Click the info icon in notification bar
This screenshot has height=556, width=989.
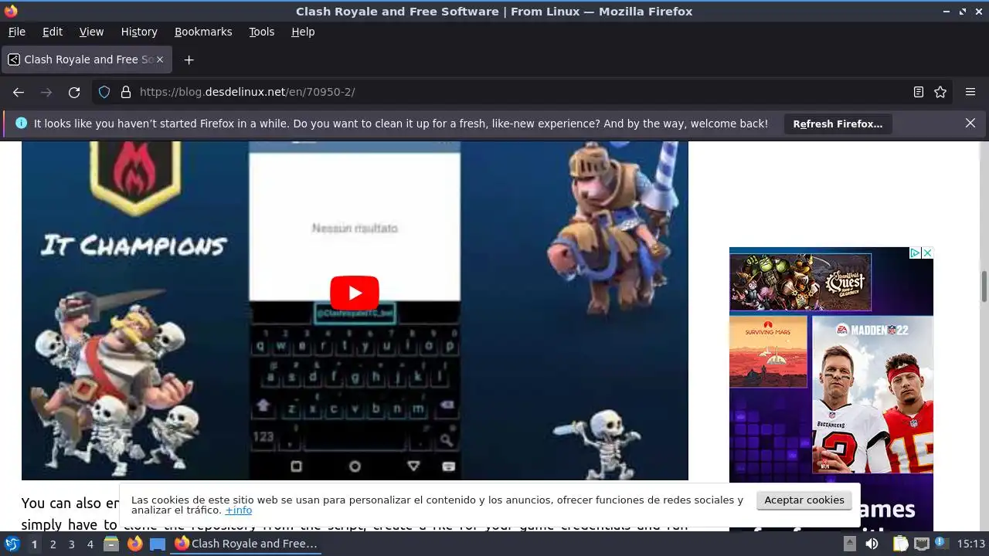(x=21, y=123)
